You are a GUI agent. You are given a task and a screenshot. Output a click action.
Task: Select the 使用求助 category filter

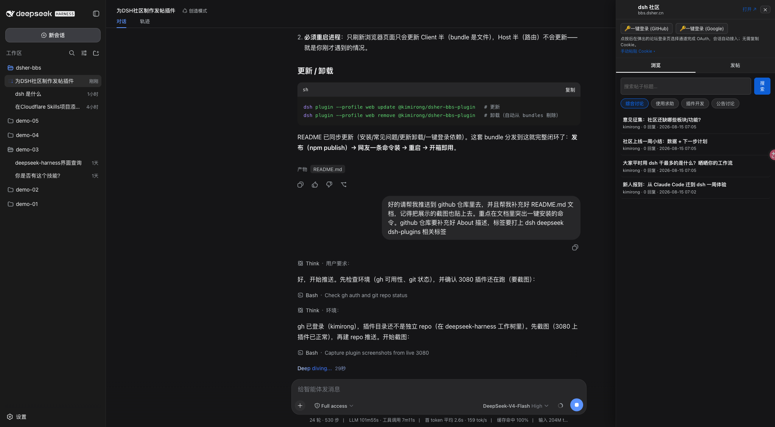pos(665,104)
